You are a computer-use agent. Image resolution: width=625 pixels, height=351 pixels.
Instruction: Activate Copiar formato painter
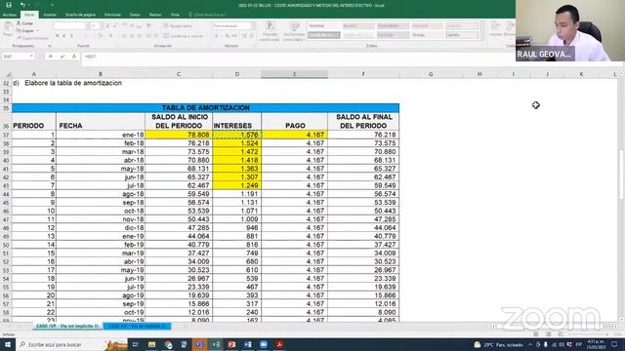click(x=32, y=38)
